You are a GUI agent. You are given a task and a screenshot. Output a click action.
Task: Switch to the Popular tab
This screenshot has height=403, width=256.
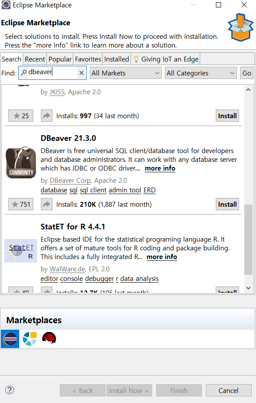[x=60, y=59]
